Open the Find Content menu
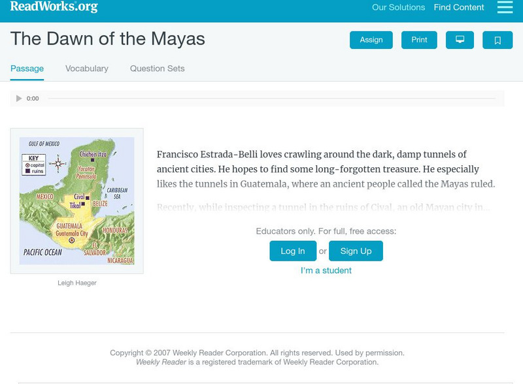 [x=459, y=8]
